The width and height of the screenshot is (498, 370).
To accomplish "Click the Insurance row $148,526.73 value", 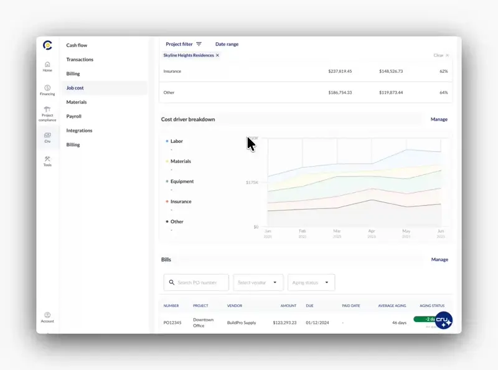I will pos(391,71).
